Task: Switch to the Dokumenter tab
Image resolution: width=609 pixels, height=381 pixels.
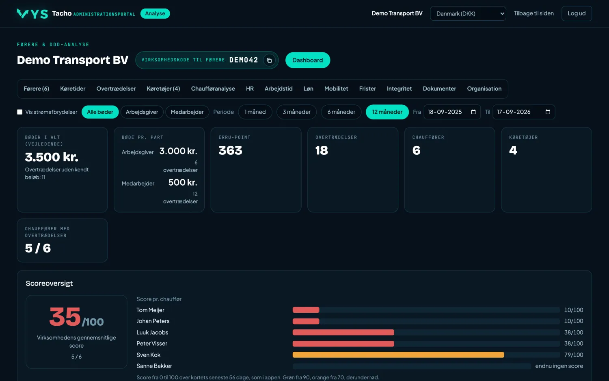Action: click(x=439, y=89)
